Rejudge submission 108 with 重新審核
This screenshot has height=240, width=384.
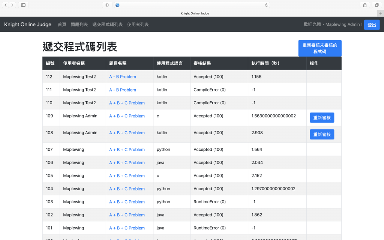point(322,135)
